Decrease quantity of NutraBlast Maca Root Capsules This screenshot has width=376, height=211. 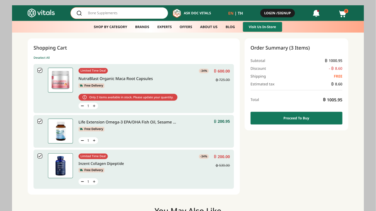click(82, 106)
